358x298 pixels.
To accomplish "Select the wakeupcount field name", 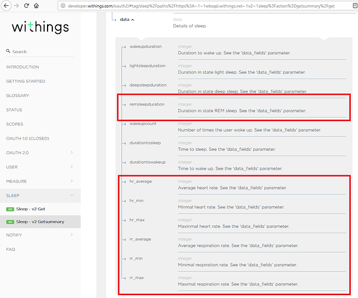I will tap(143, 123).
